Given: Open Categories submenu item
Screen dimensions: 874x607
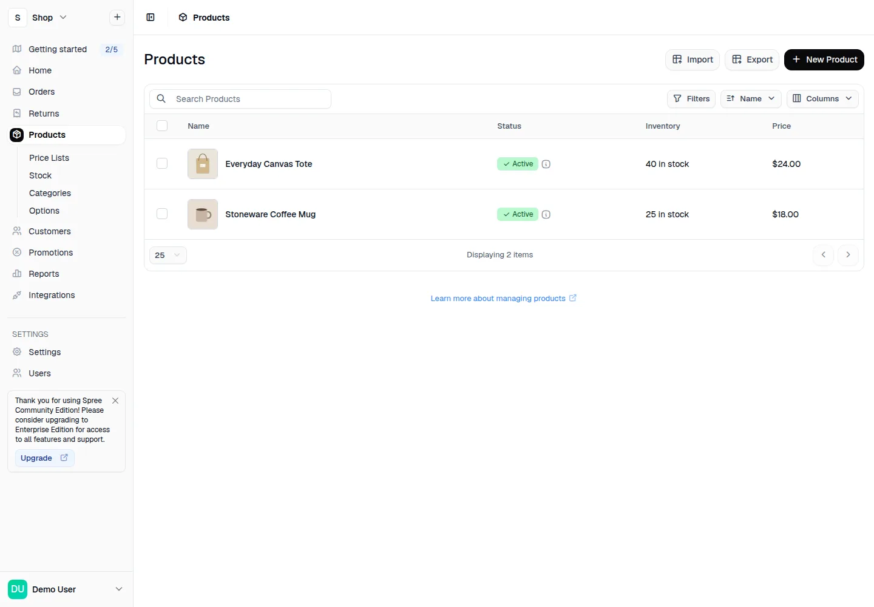Looking at the screenshot, I should pos(50,193).
